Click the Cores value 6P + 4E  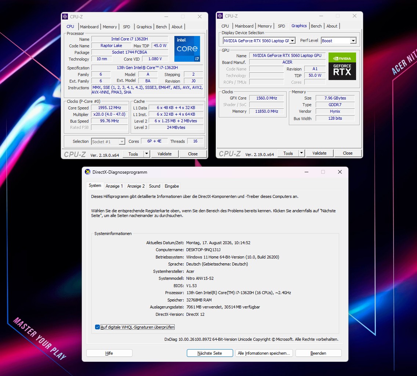[x=154, y=141]
